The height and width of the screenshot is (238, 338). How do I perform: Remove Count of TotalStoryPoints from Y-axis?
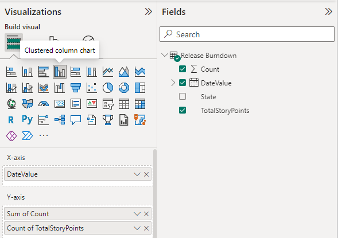tap(146, 228)
